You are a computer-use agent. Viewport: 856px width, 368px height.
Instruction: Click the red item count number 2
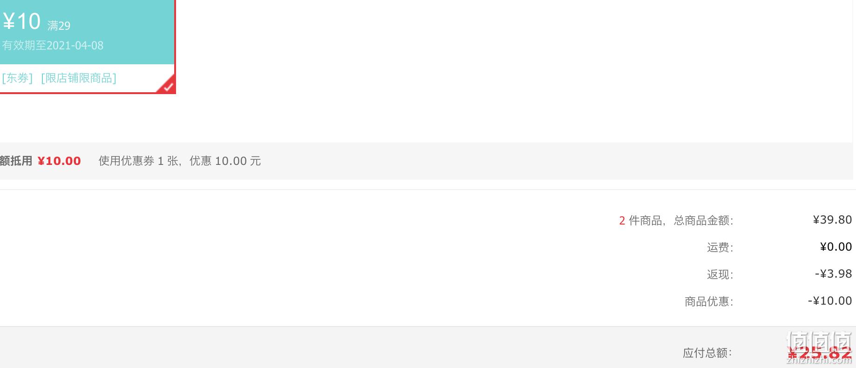coord(622,220)
